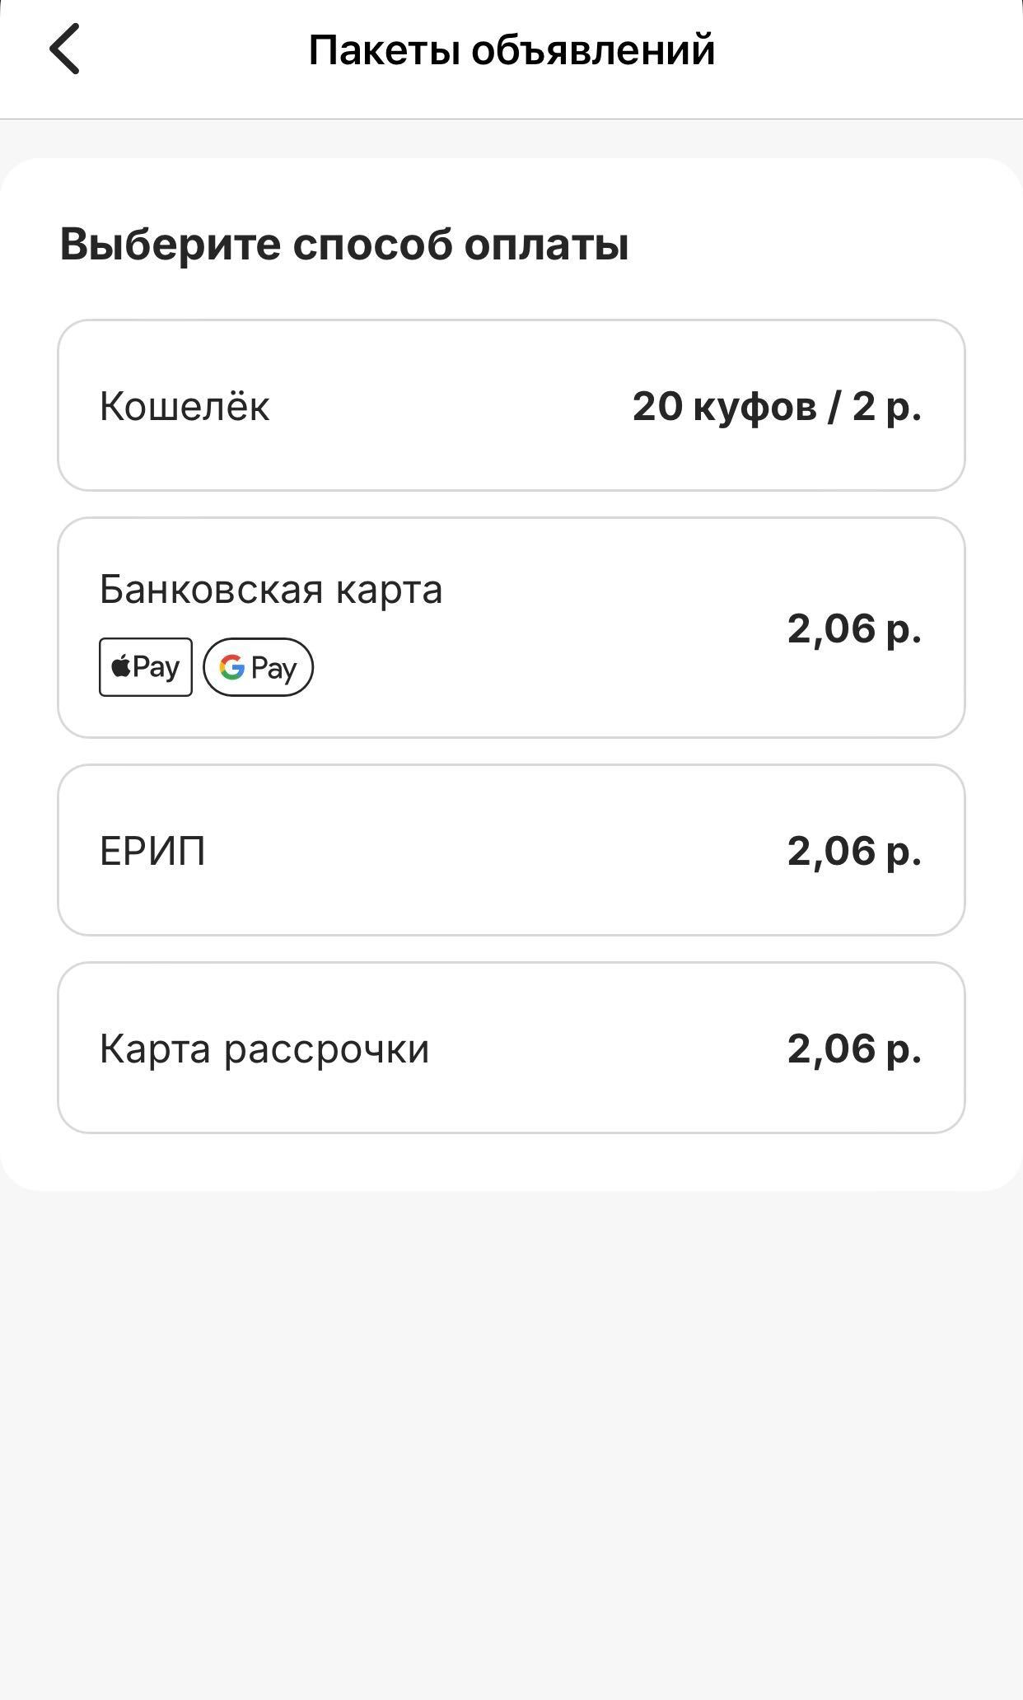This screenshot has width=1023, height=1700.
Task: Tap the 20 куфов / 2 р. price
Action: (x=777, y=406)
